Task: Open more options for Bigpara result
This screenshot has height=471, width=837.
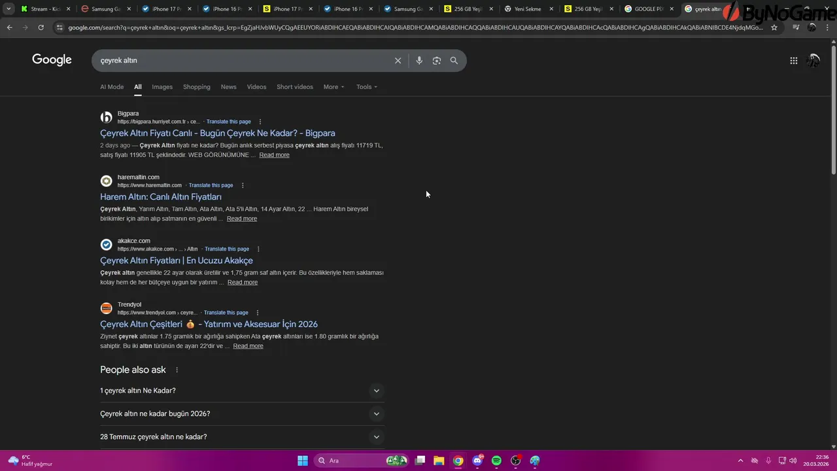Action: [260, 122]
